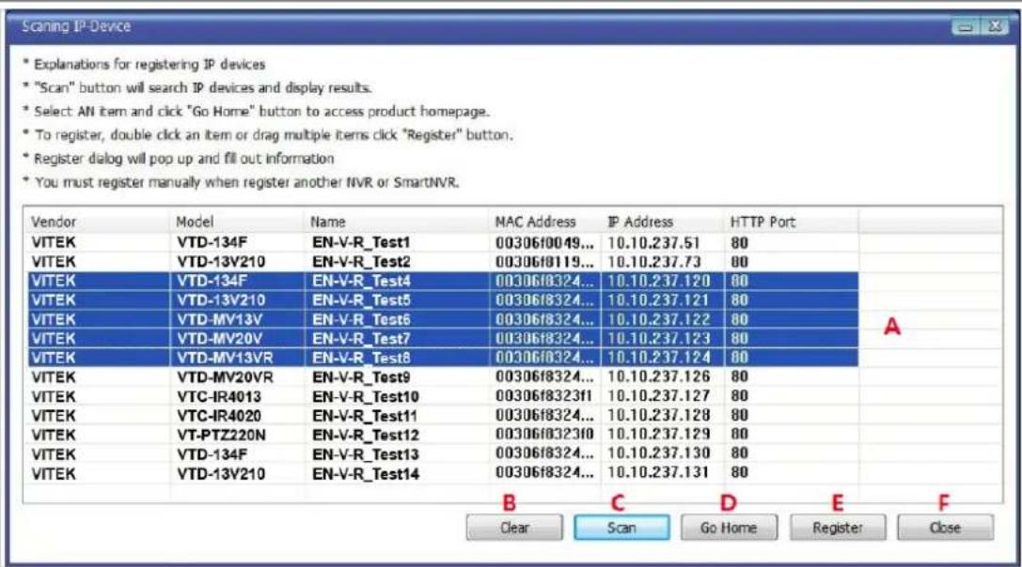Image resolution: width=1022 pixels, height=567 pixels.
Task: Click IP address 10.10.237.126
Action: point(659,376)
